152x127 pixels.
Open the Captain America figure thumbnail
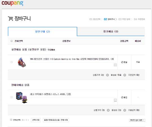[22, 62]
